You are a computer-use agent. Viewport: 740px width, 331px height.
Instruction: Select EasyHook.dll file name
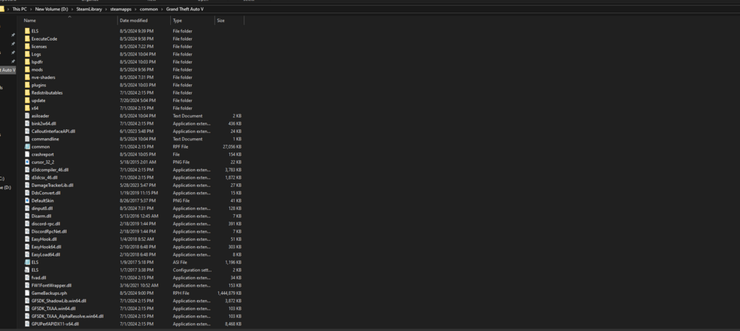point(44,239)
